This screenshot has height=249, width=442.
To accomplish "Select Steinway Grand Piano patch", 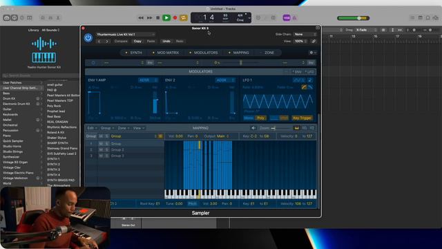I will pyautogui.click(x=62, y=148).
